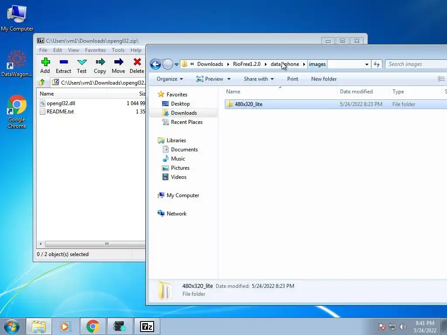Click the My Computer desktop icon
The image size is (447, 335).
(17, 18)
